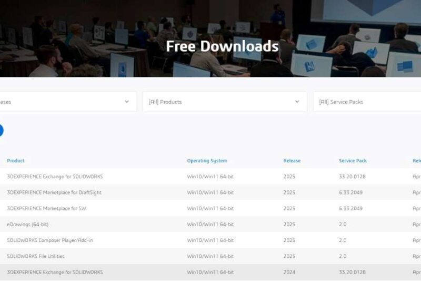421x281 pixels.
Task: Sort table by Operating System header
Action: tap(207, 160)
